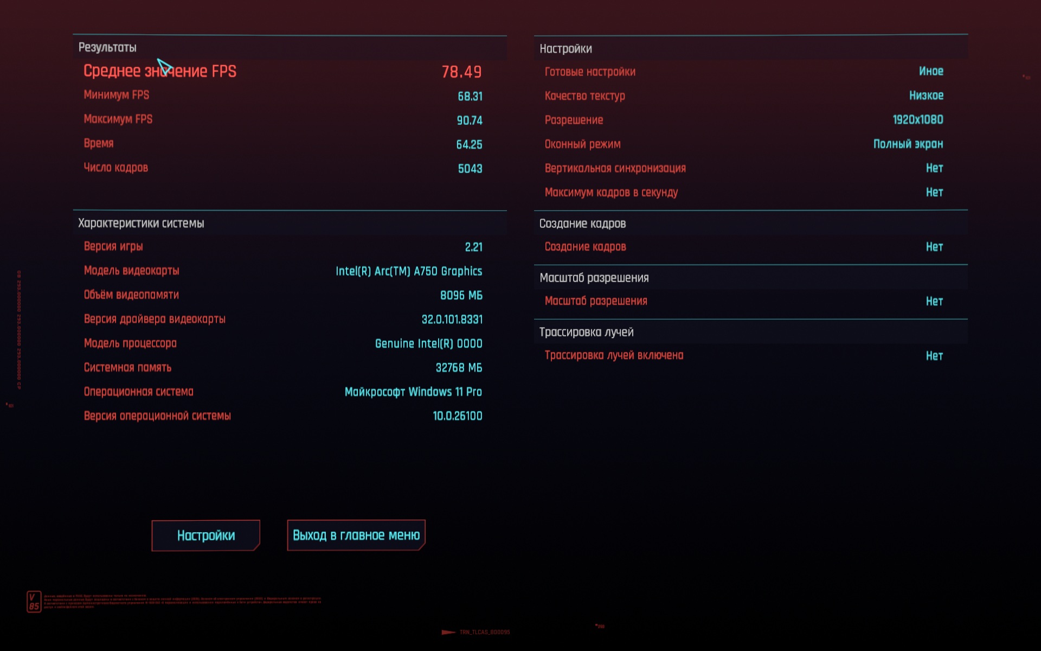Click the Вертикальная синхронизация value Нет
Viewport: 1041px width, 651px height.
[x=934, y=168]
